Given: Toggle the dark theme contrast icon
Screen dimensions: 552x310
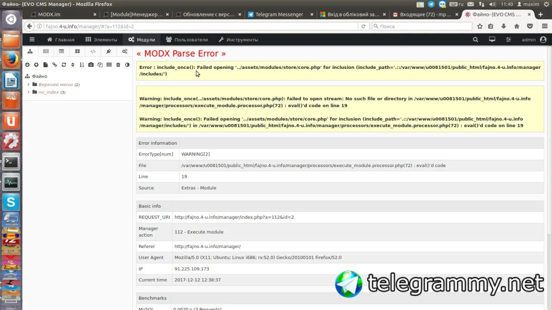Looking at the screenshot, I should click(127, 65).
